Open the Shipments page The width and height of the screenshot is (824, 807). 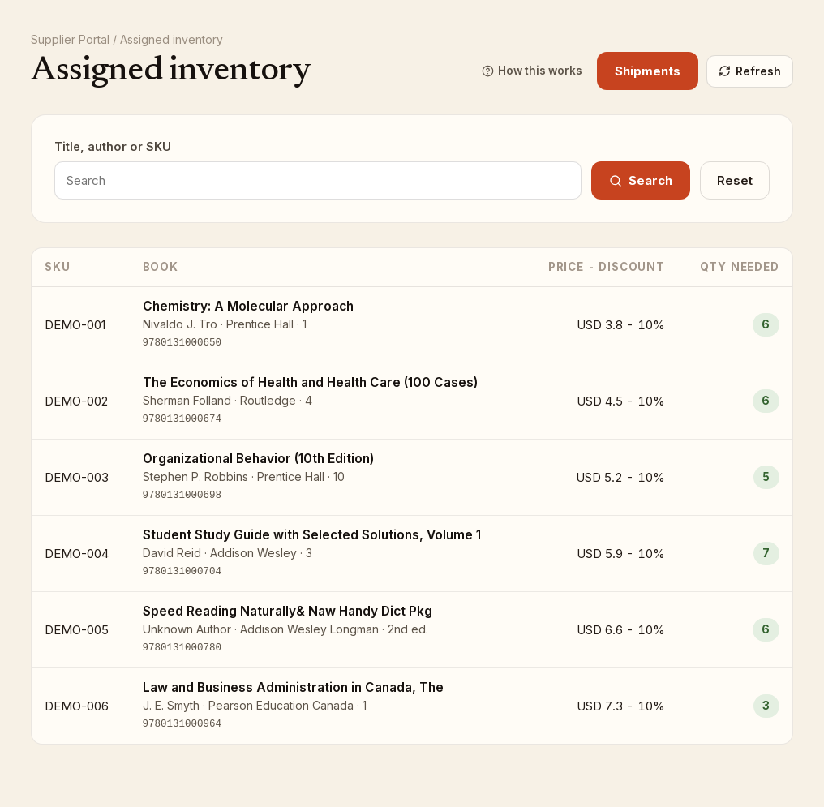(x=647, y=71)
